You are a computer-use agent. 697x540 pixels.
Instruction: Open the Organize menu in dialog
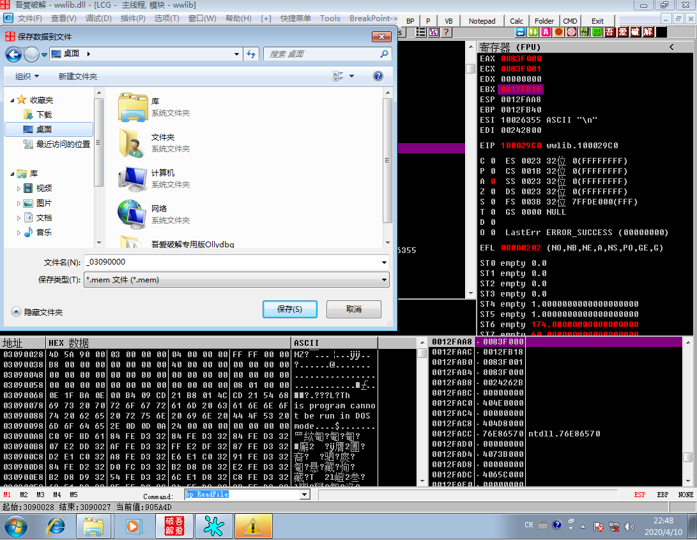pyautogui.click(x=27, y=76)
